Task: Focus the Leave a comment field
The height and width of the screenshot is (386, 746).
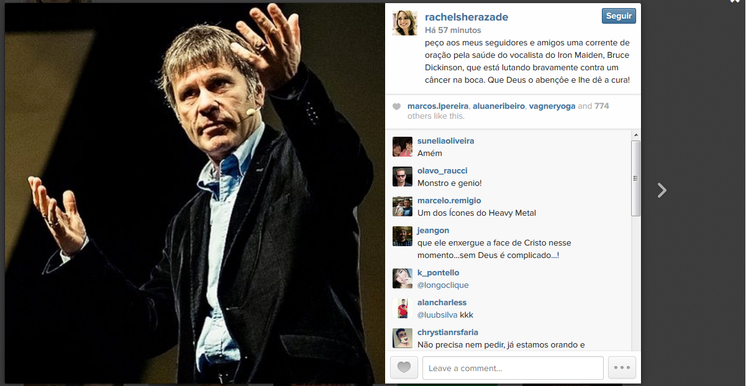Action: coord(513,368)
